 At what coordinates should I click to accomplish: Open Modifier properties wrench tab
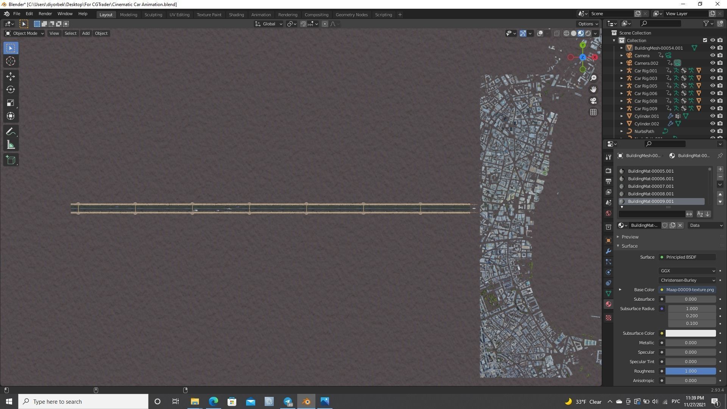pos(608,251)
